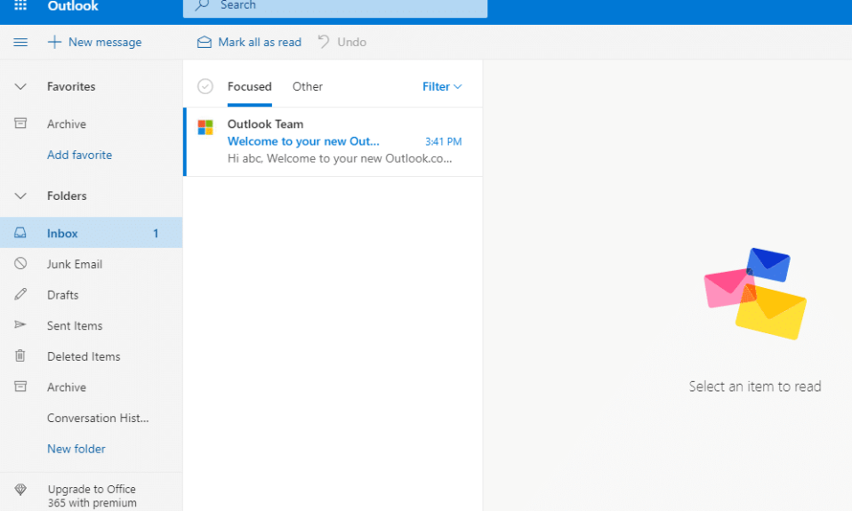Click the Inbox unread count 1
Image resolution: width=852 pixels, height=511 pixels.
click(156, 234)
